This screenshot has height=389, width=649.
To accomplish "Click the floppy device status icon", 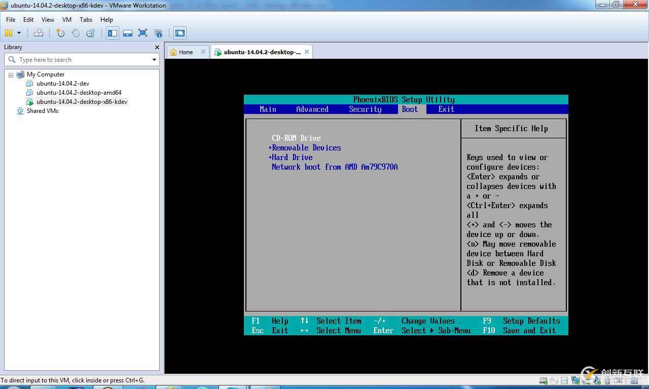I will tap(564, 380).
